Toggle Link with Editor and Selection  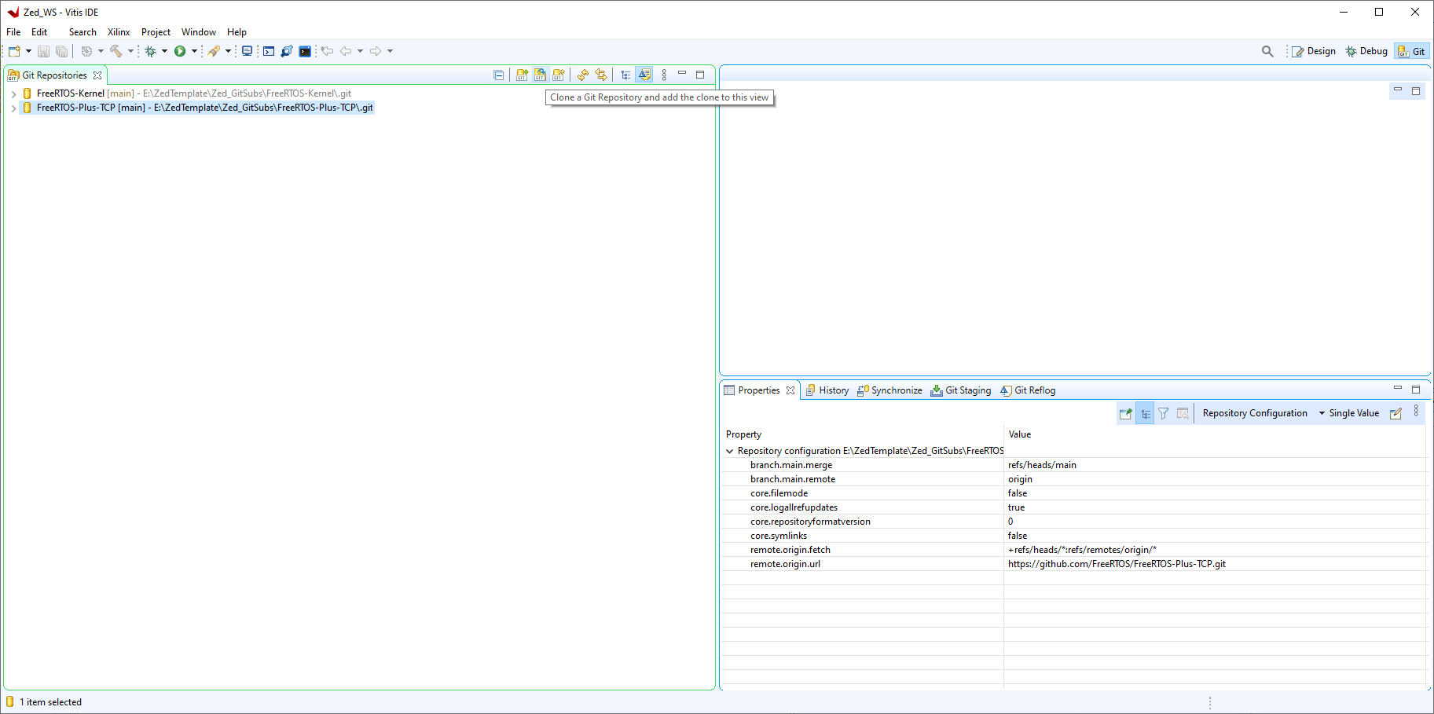tap(601, 75)
